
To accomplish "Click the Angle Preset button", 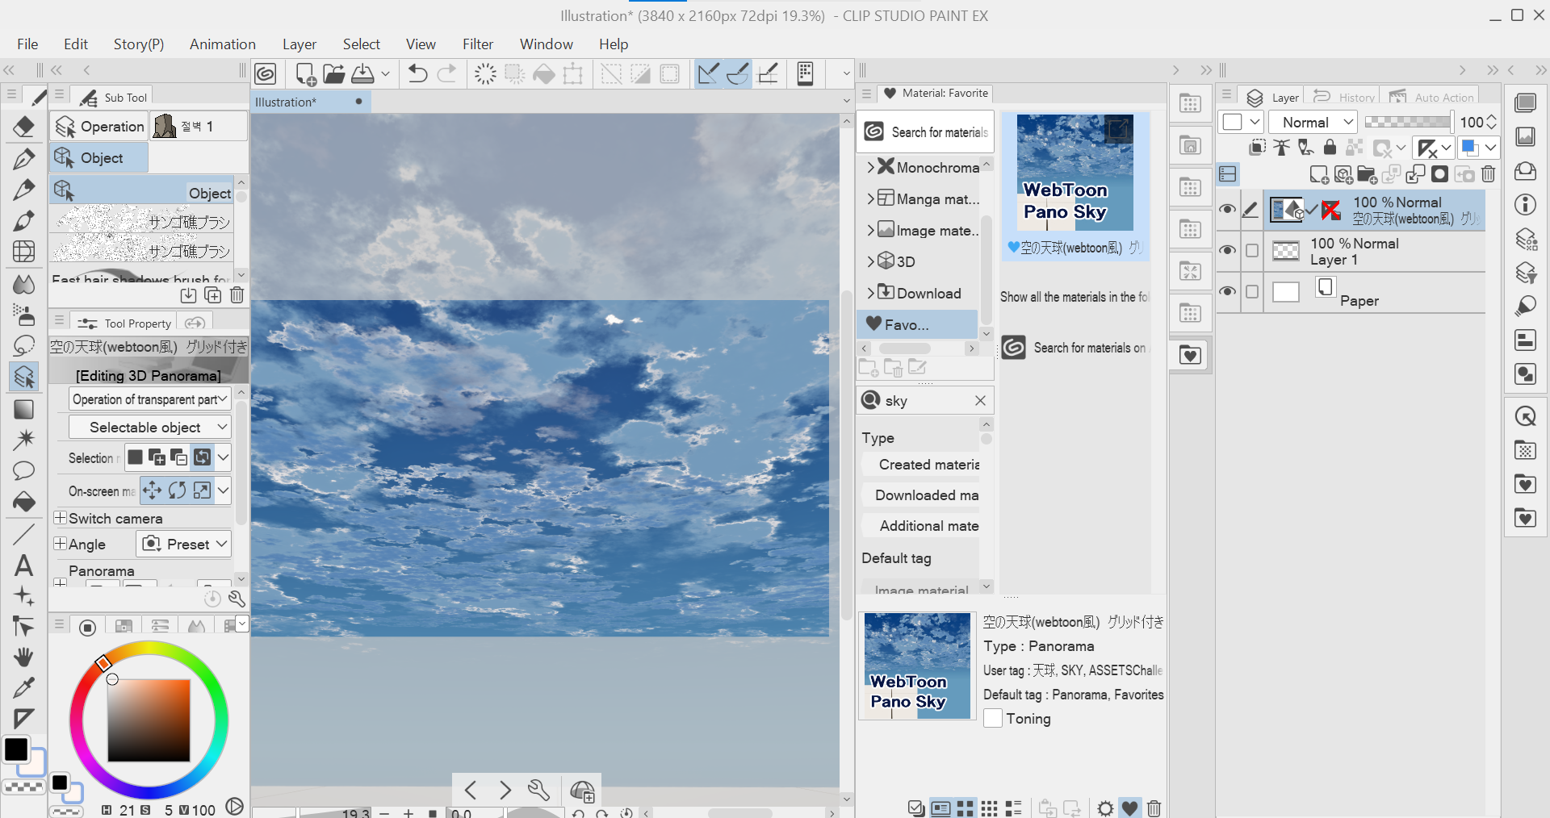I will tap(184, 544).
